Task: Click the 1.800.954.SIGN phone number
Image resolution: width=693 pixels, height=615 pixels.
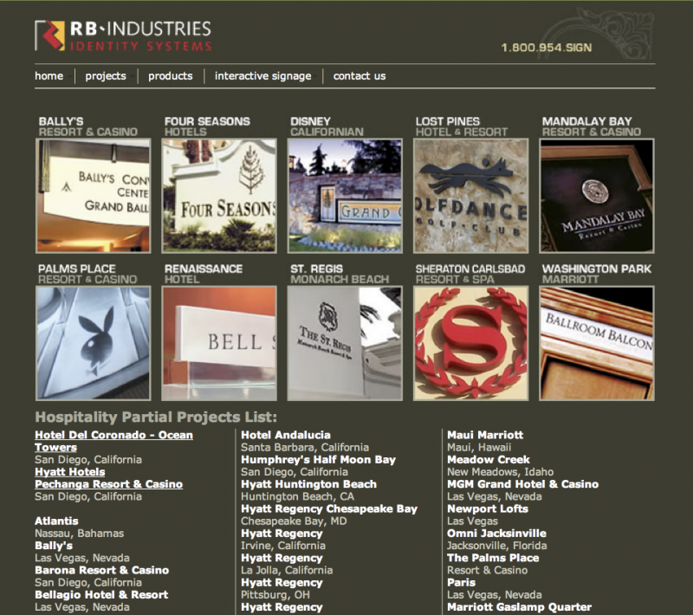Action: (x=547, y=49)
